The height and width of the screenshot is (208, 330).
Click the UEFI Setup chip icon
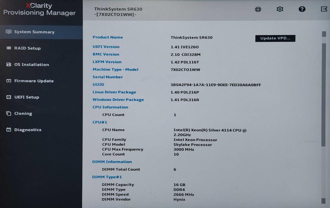pyautogui.click(x=9, y=97)
